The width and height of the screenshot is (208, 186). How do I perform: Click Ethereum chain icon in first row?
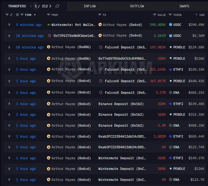click(9, 25)
